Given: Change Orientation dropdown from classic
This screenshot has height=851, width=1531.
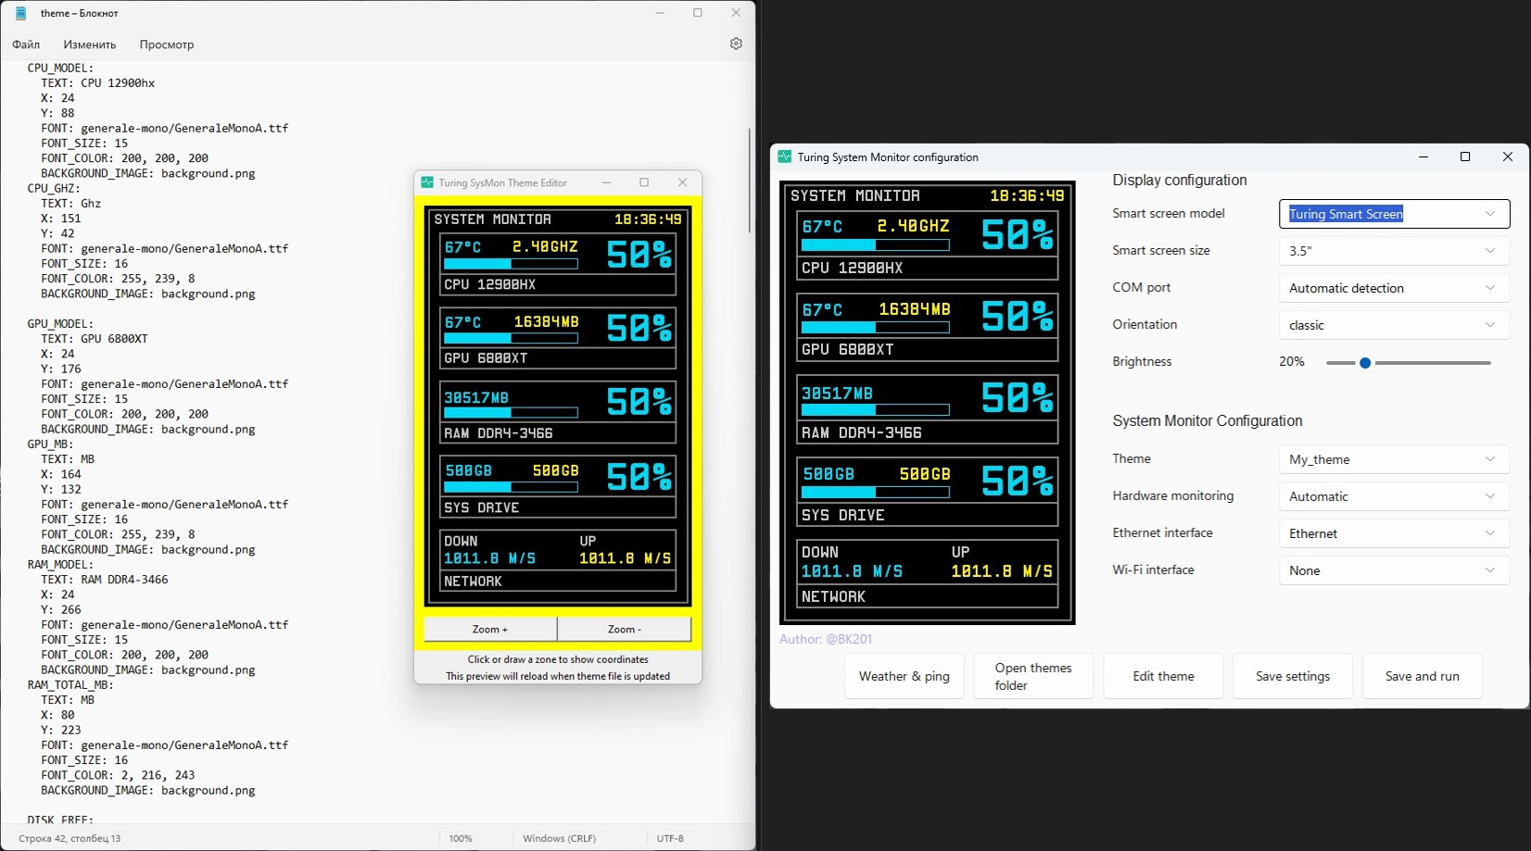Looking at the screenshot, I should 1394,325.
